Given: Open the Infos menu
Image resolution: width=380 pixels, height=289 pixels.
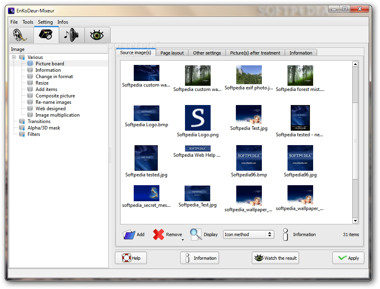Looking at the screenshot, I should [x=63, y=22].
